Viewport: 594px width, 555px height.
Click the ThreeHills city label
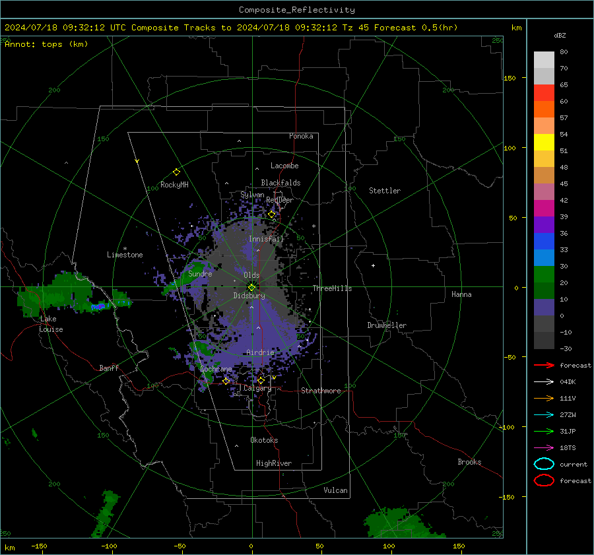click(332, 288)
